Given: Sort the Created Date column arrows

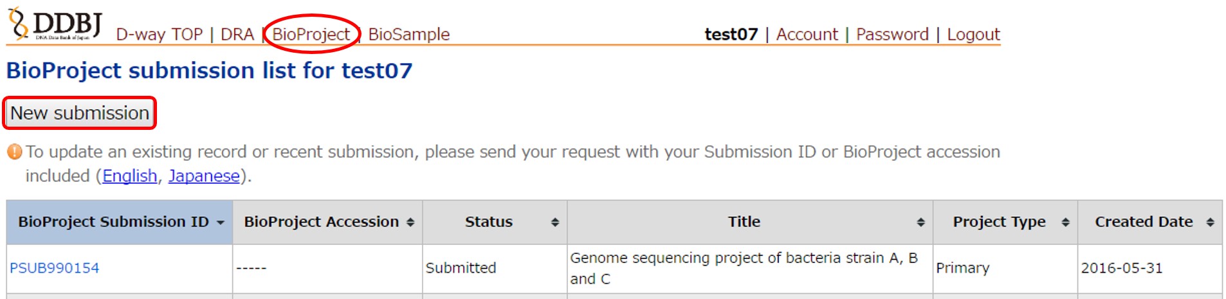Looking at the screenshot, I should pos(1210,222).
